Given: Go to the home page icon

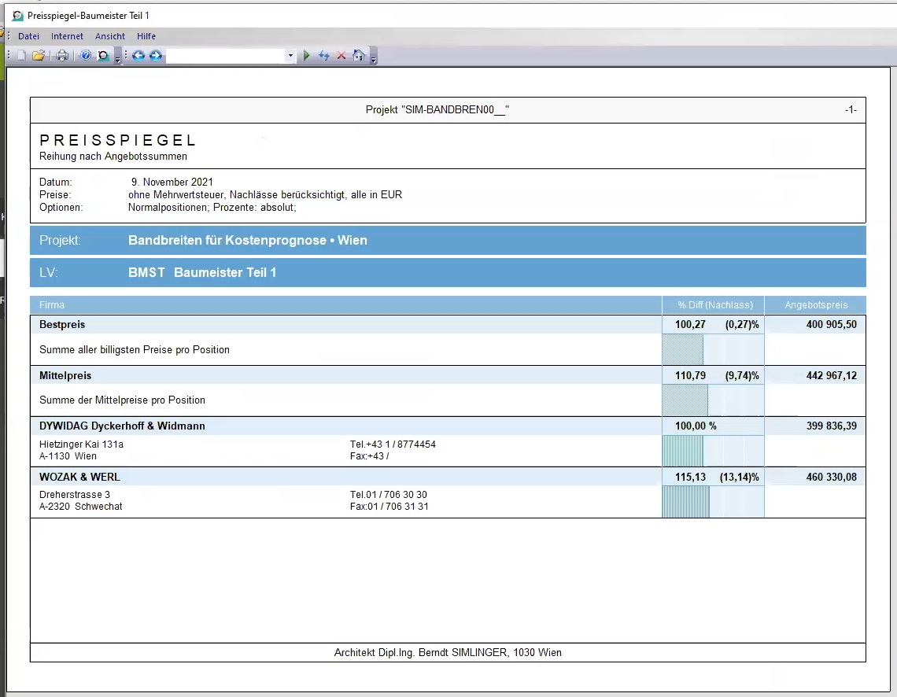Looking at the screenshot, I should pyautogui.click(x=359, y=56).
